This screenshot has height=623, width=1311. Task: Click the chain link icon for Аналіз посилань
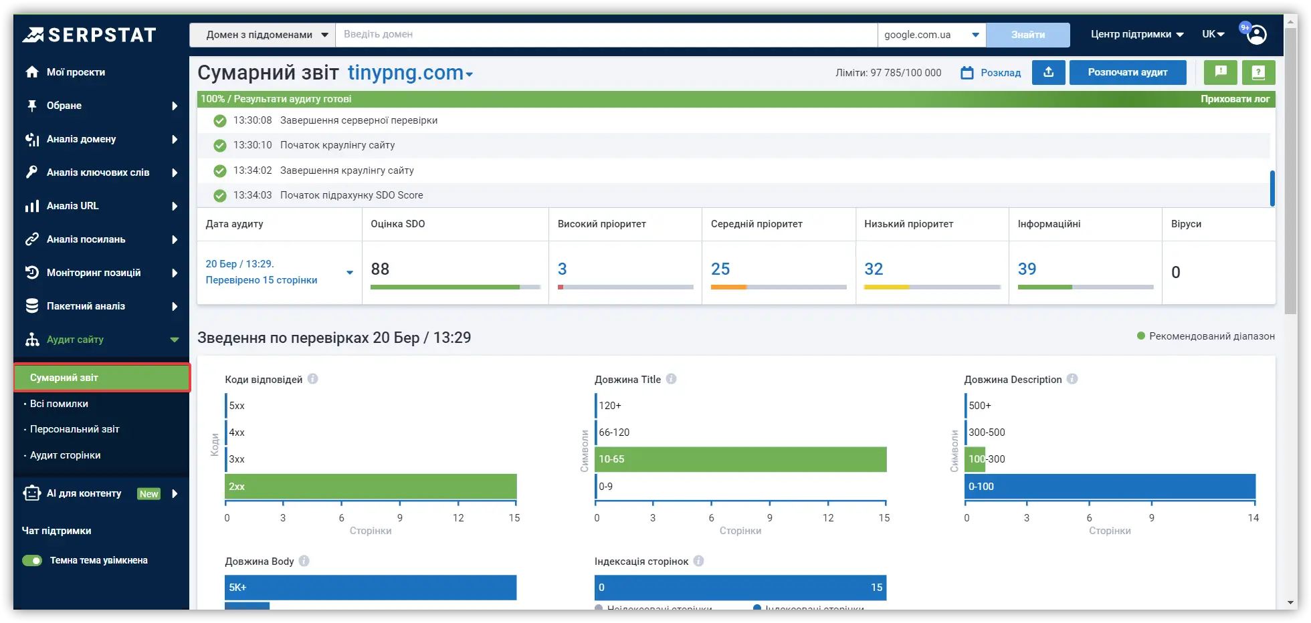point(32,239)
